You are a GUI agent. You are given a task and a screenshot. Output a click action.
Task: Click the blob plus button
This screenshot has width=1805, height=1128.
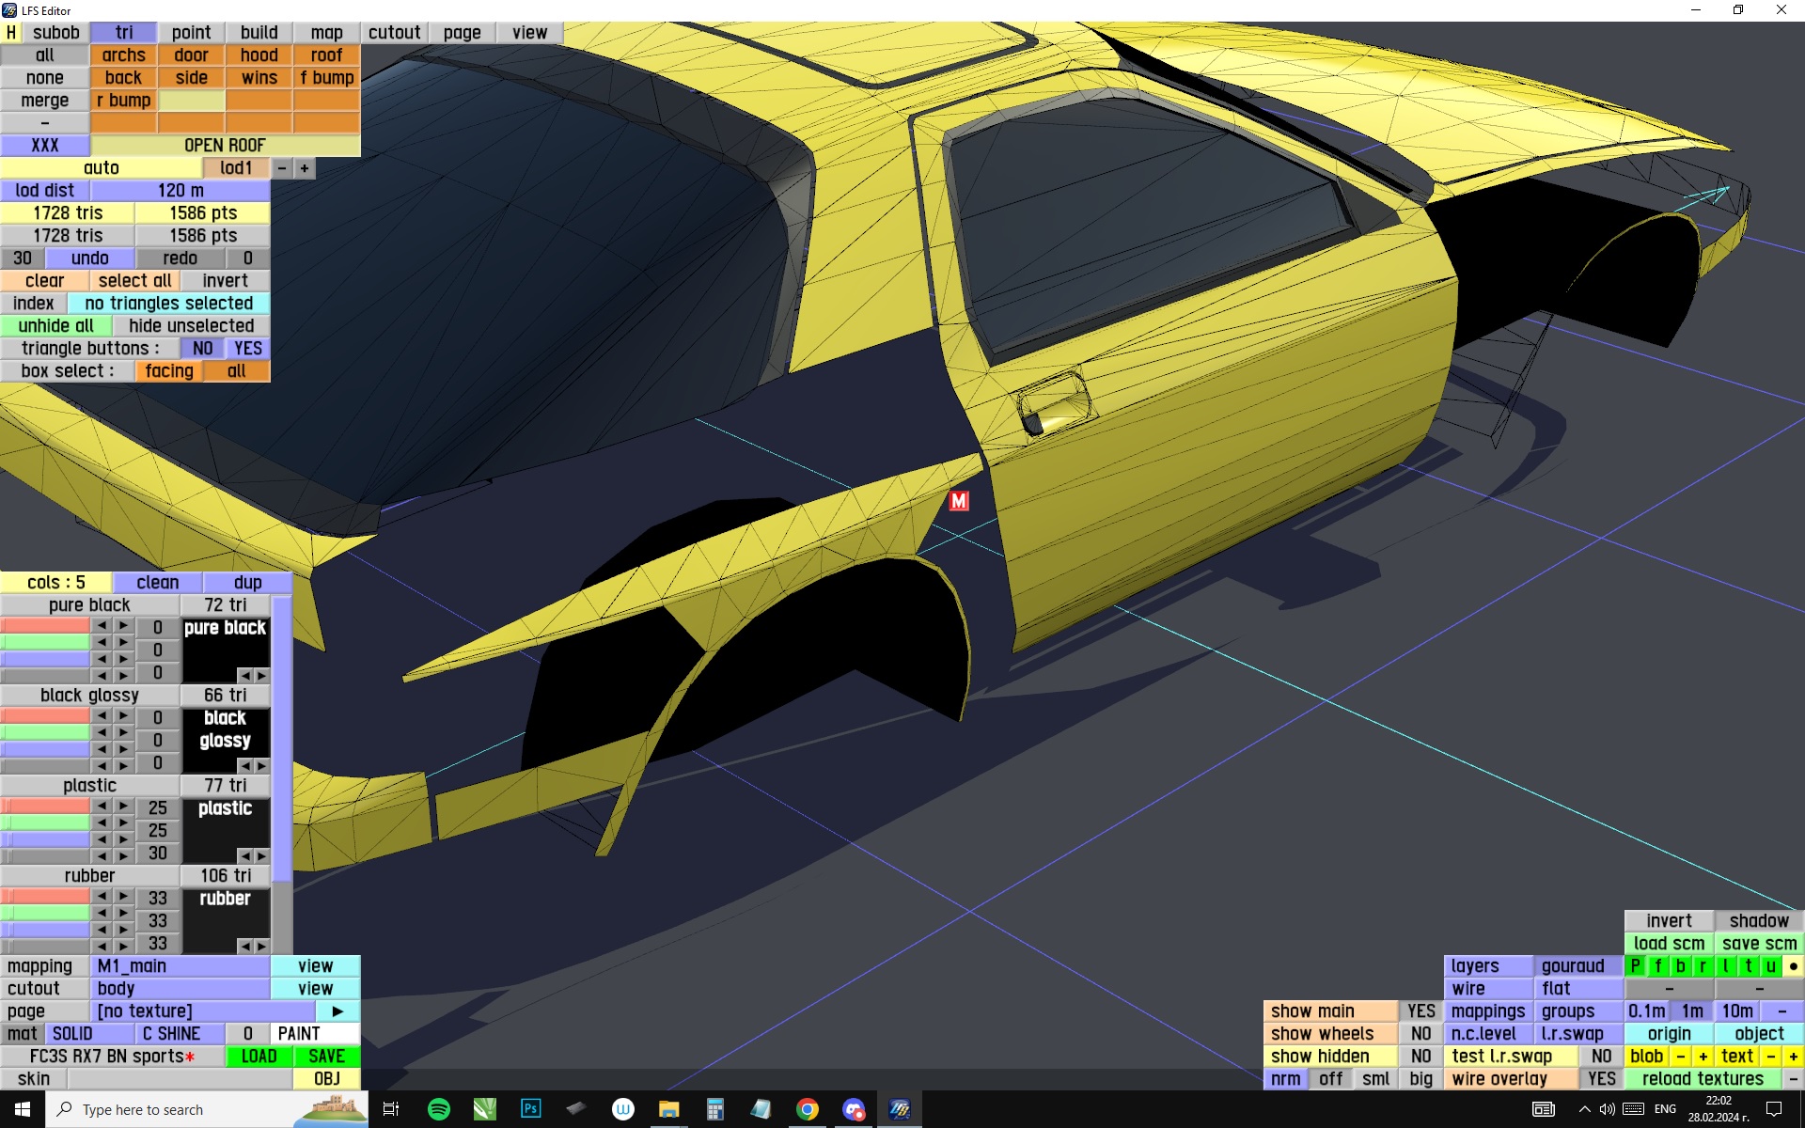[x=1703, y=1057]
